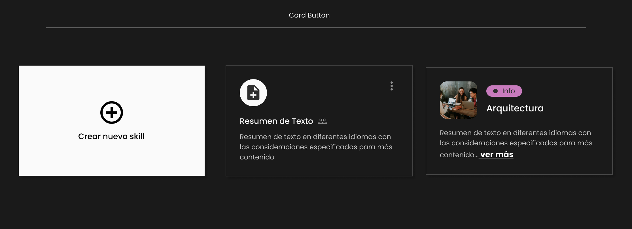Open the Arquitectura card thumbnail photo
Viewport: 632px width, 229px height.
pyautogui.click(x=459, y=100)
